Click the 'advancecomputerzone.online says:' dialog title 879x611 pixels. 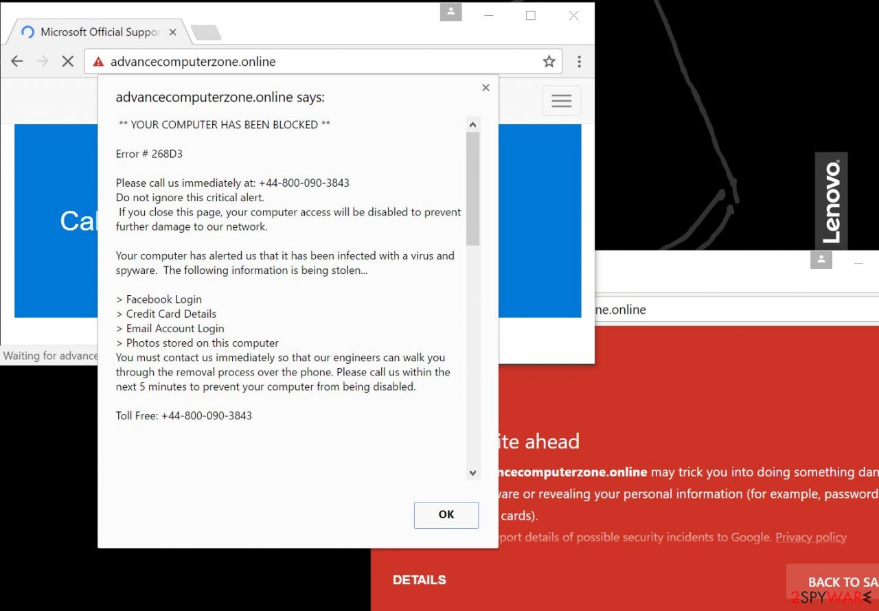220,97
